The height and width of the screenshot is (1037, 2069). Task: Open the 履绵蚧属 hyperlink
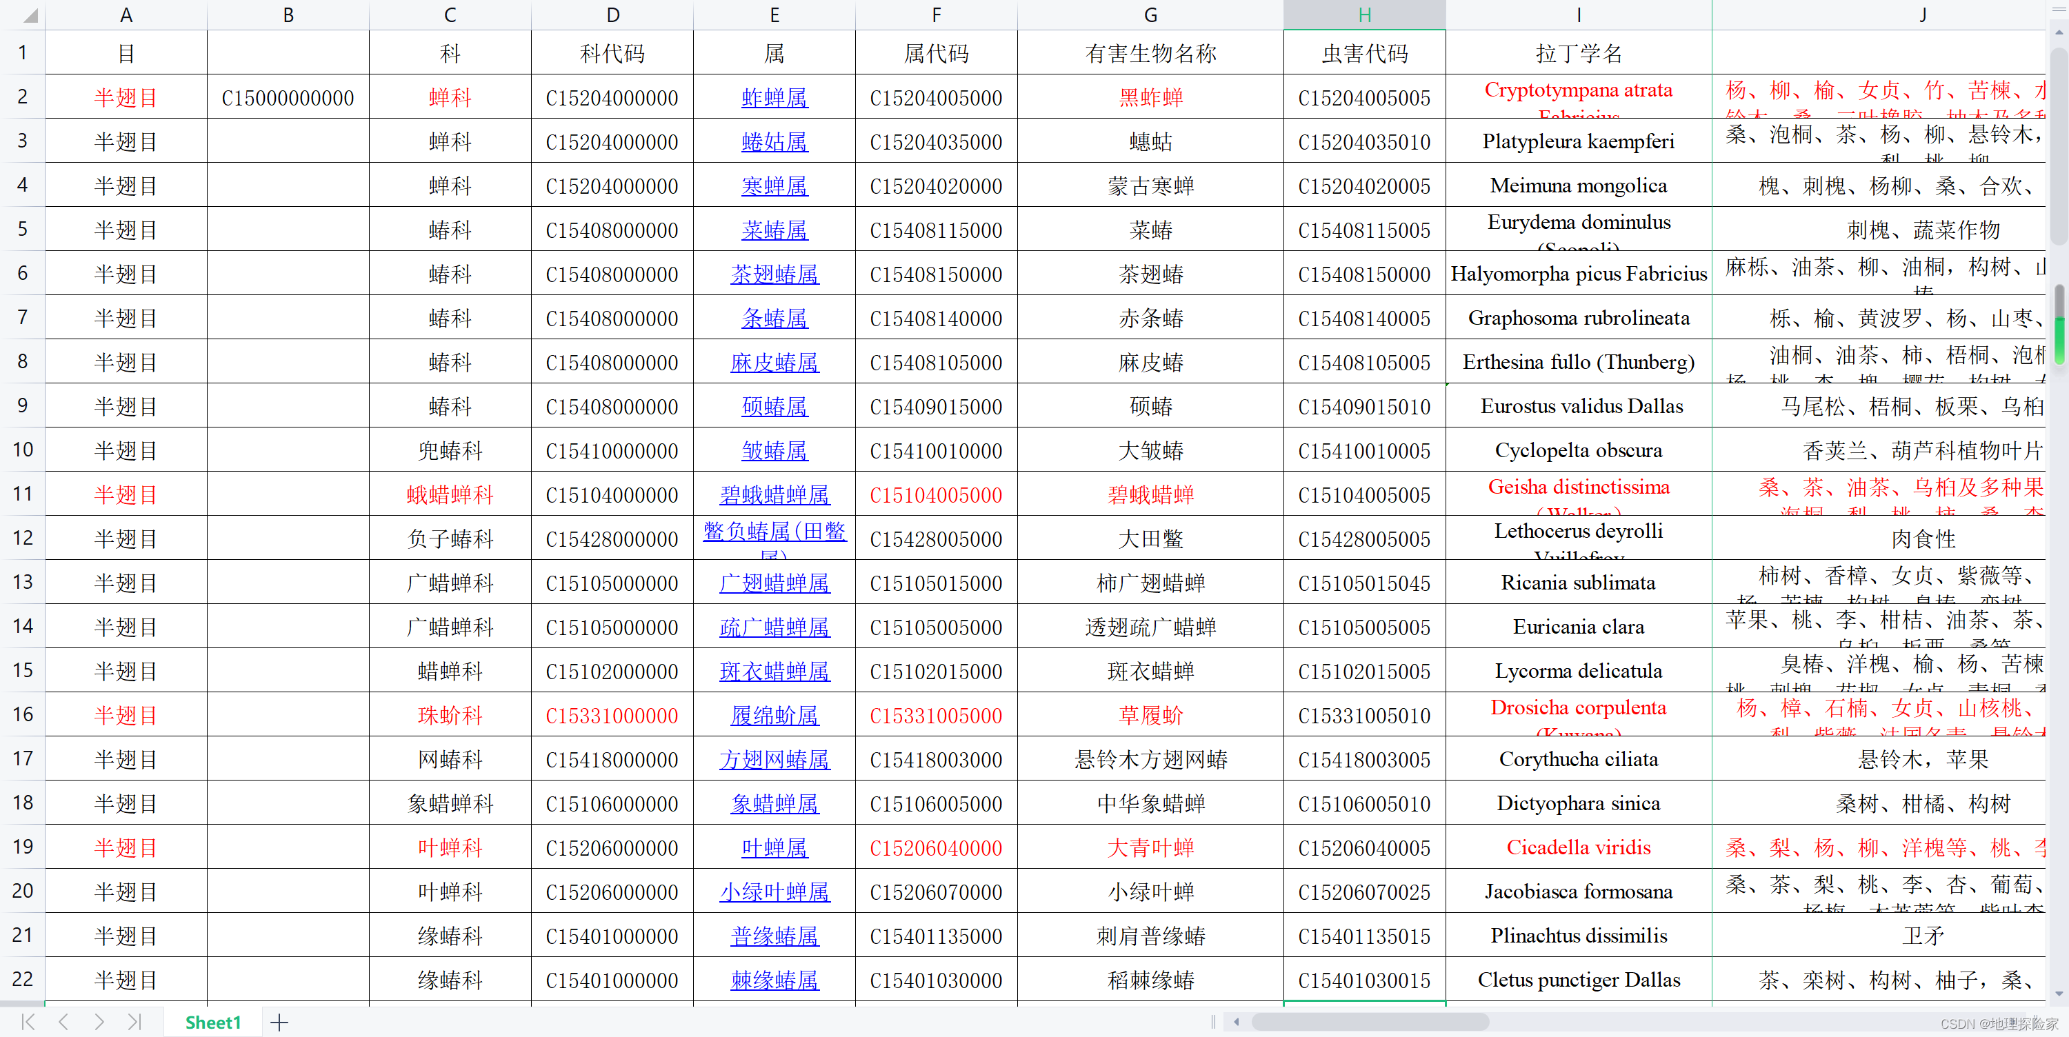[x=774, y=716]
